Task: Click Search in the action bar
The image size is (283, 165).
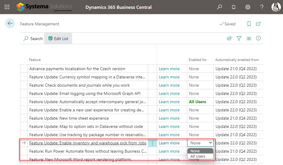Action: coord(33,39)
